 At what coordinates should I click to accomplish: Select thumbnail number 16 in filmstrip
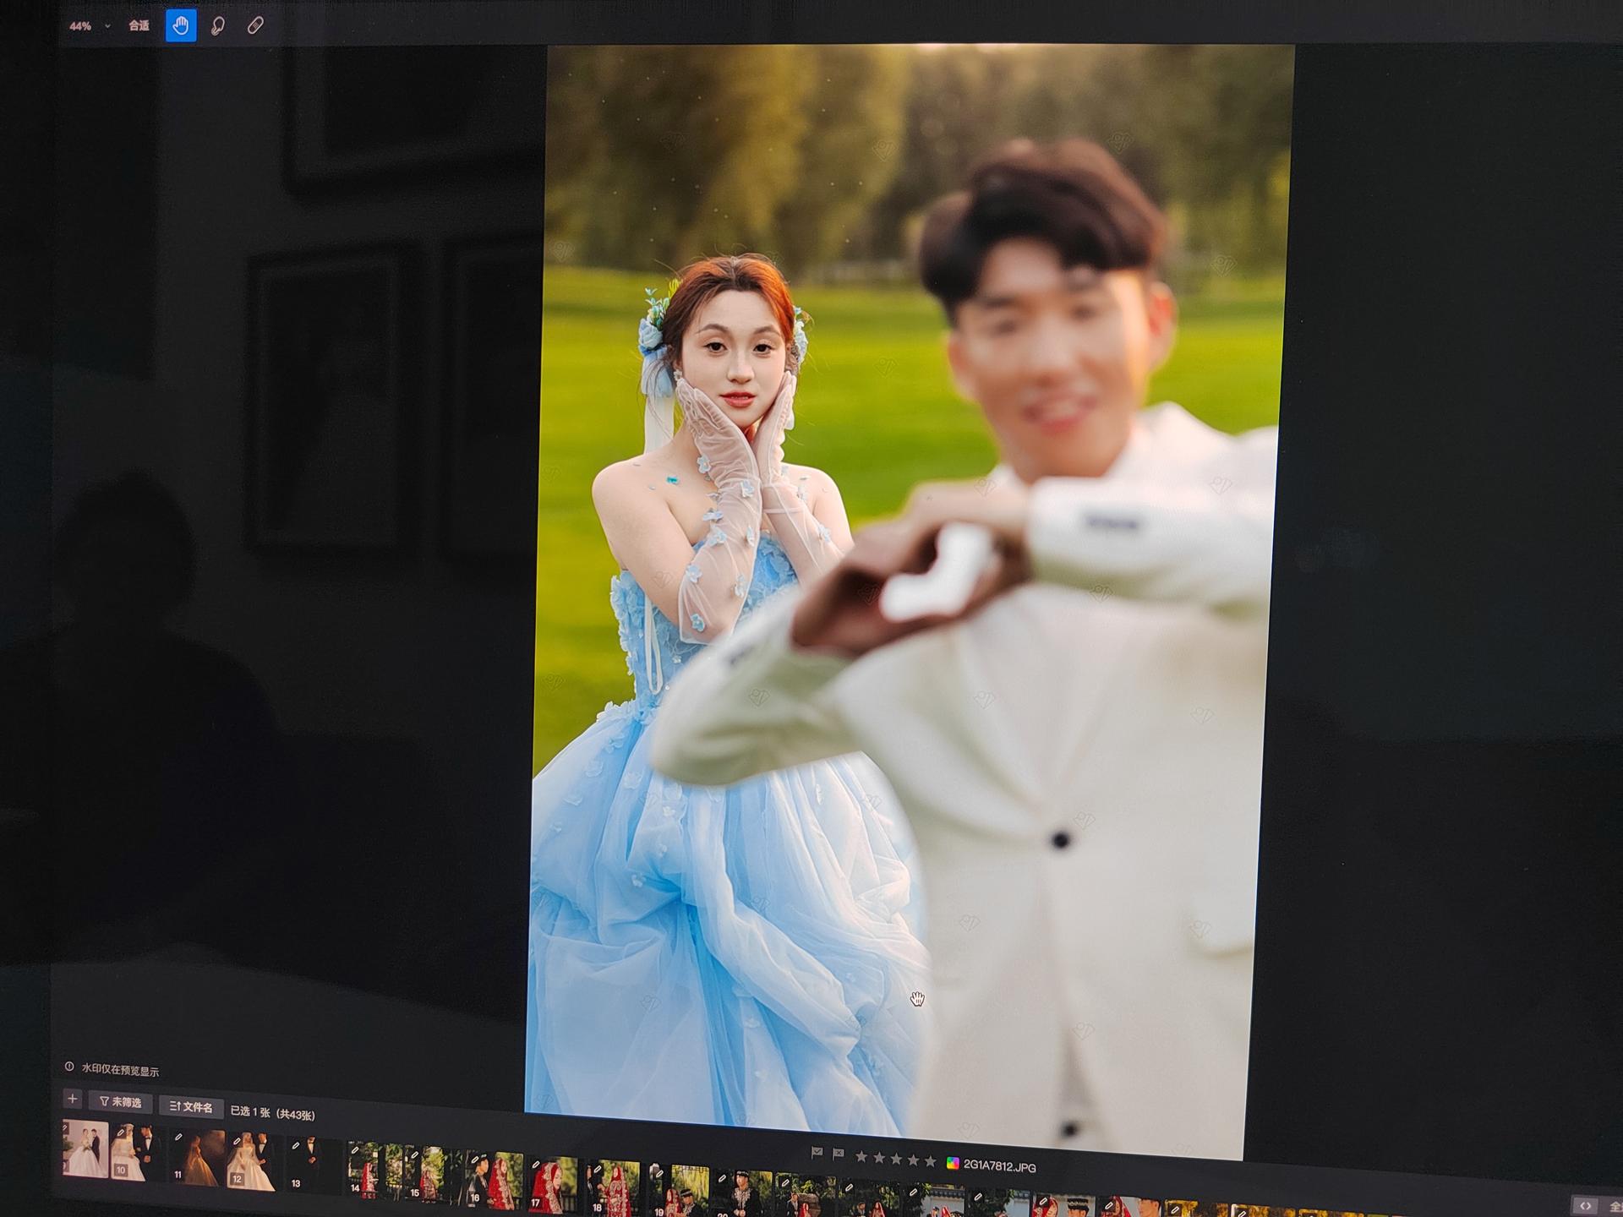tap(495, 1180)
